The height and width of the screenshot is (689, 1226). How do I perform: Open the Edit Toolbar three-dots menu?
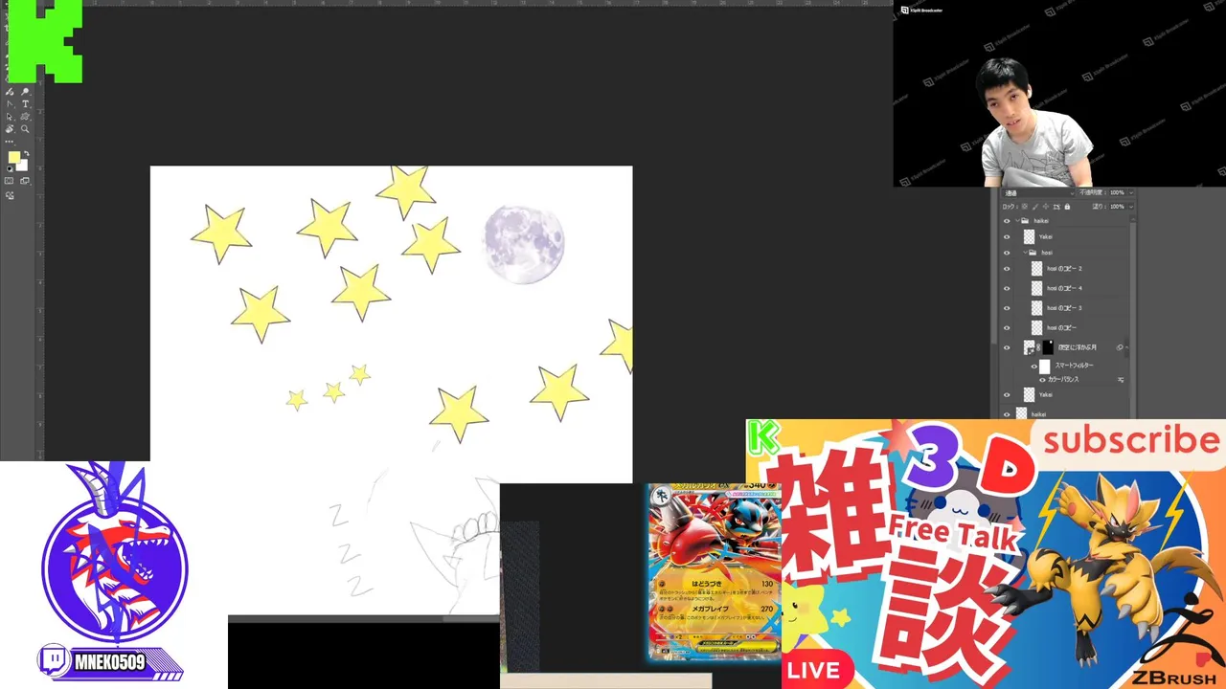point(9,142)
